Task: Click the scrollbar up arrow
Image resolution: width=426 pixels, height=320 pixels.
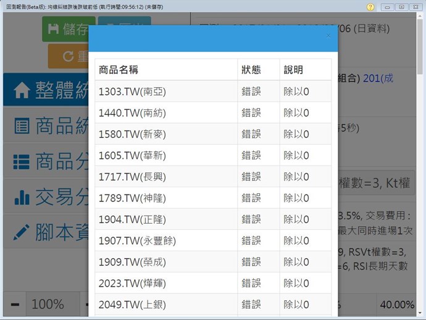Action: 420,15
